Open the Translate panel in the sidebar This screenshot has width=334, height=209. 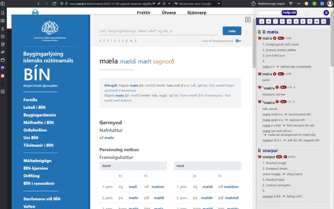tap(3, 52)
